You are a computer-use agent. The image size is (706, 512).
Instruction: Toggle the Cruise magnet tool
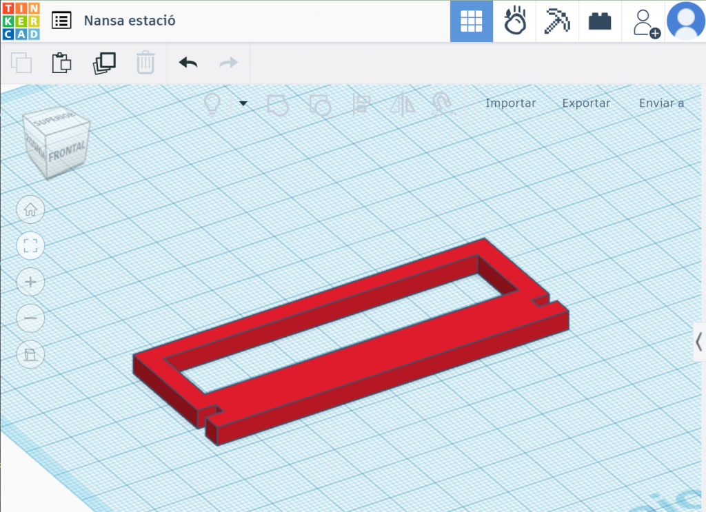click(x=442, y=103)
